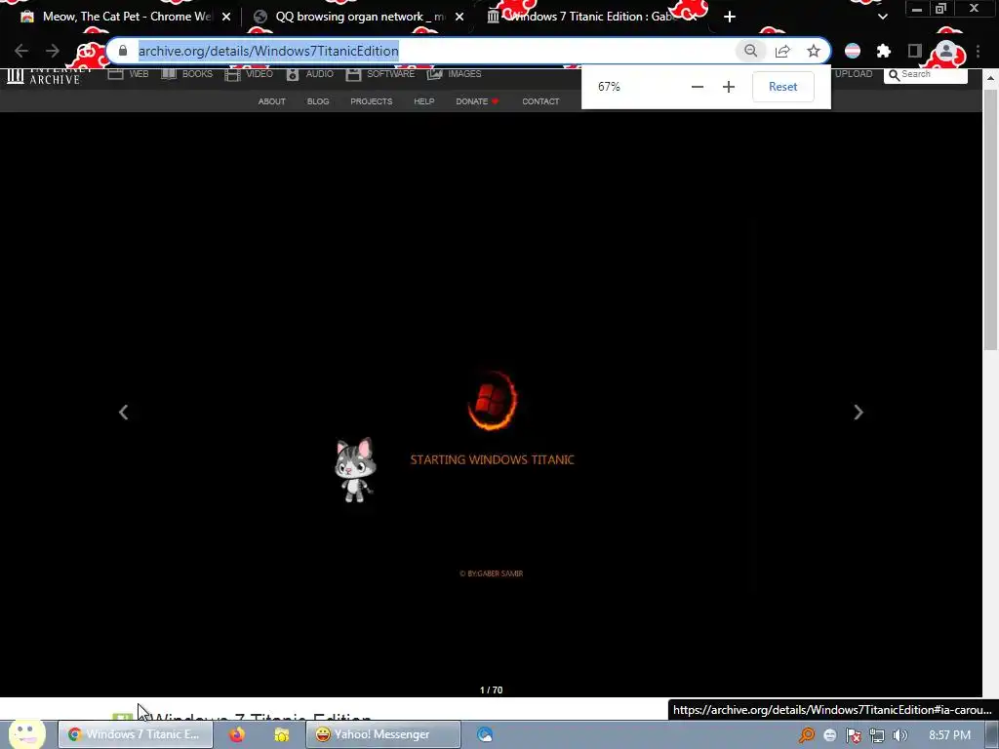Select the Windows 7 Titanic Edition tab
999x749 pixels.
(589, 17)
